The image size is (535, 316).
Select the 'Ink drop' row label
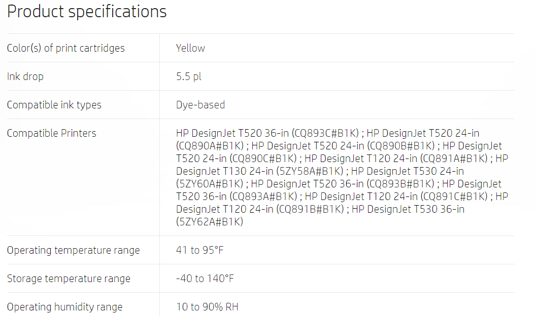pyautogui.click(x=25, y=76)
